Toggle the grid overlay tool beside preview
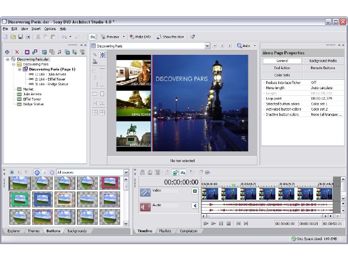This screenshot has height=261, width=348. coord(103,55)
